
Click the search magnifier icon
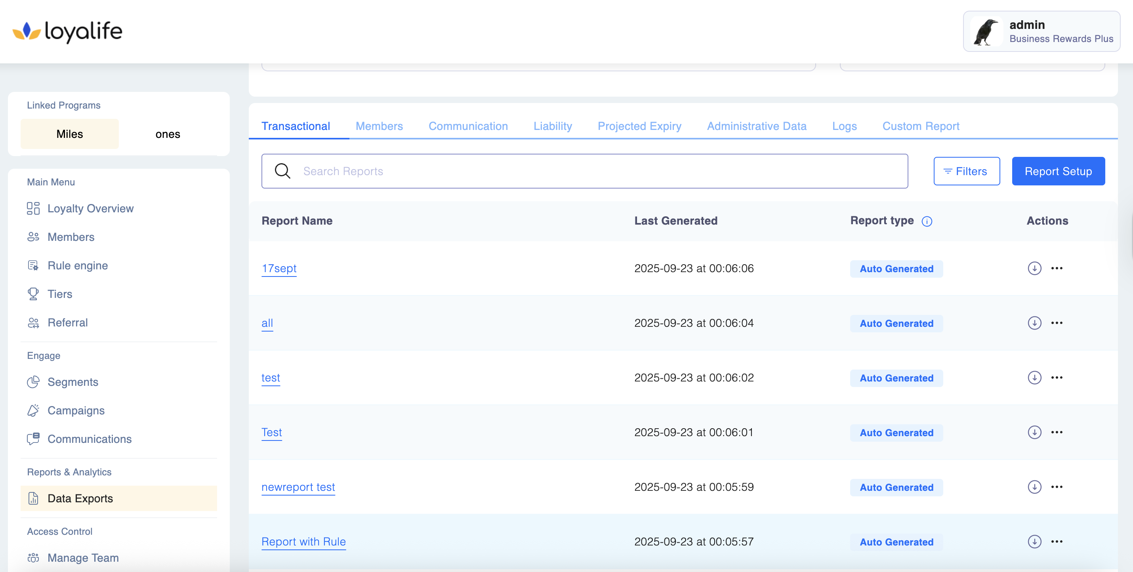pos(282,171)
